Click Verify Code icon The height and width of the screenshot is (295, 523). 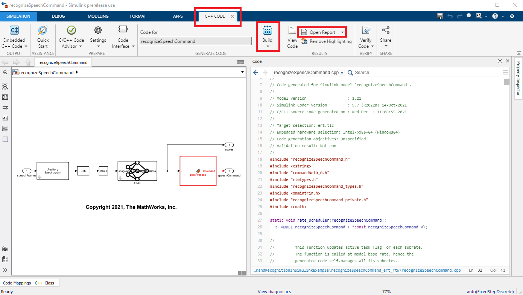point(366,31)
